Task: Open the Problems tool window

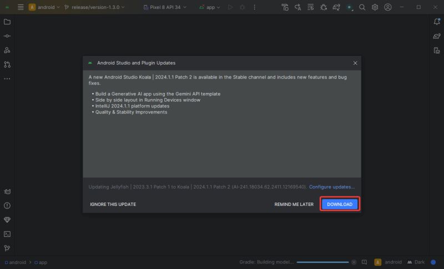Action: click(7, 206)
